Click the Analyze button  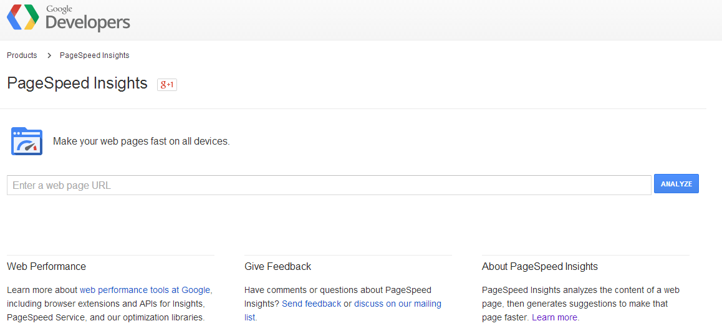(x=676, y=184)
